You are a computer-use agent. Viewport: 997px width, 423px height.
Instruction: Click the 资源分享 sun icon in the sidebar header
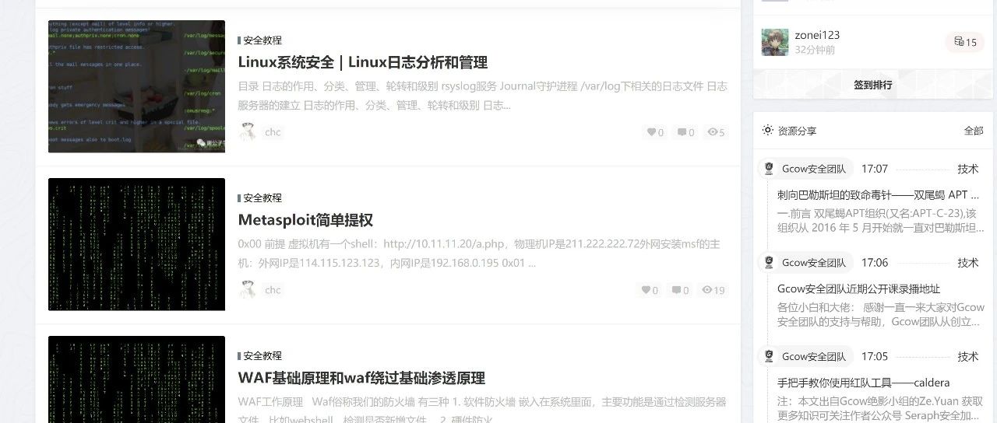pyautogui.click(x=768, y=131)
